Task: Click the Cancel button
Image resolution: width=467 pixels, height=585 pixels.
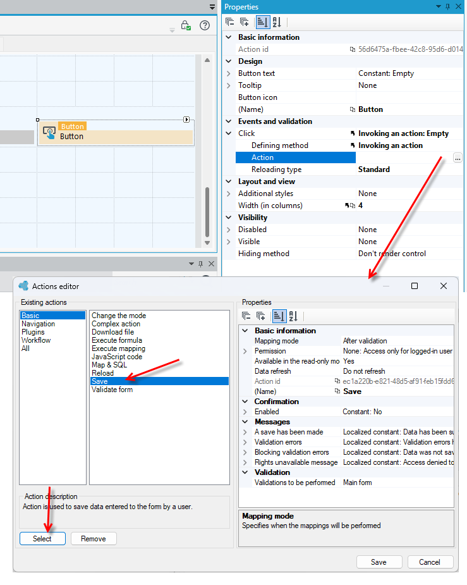Action: [x=430, y=562]
